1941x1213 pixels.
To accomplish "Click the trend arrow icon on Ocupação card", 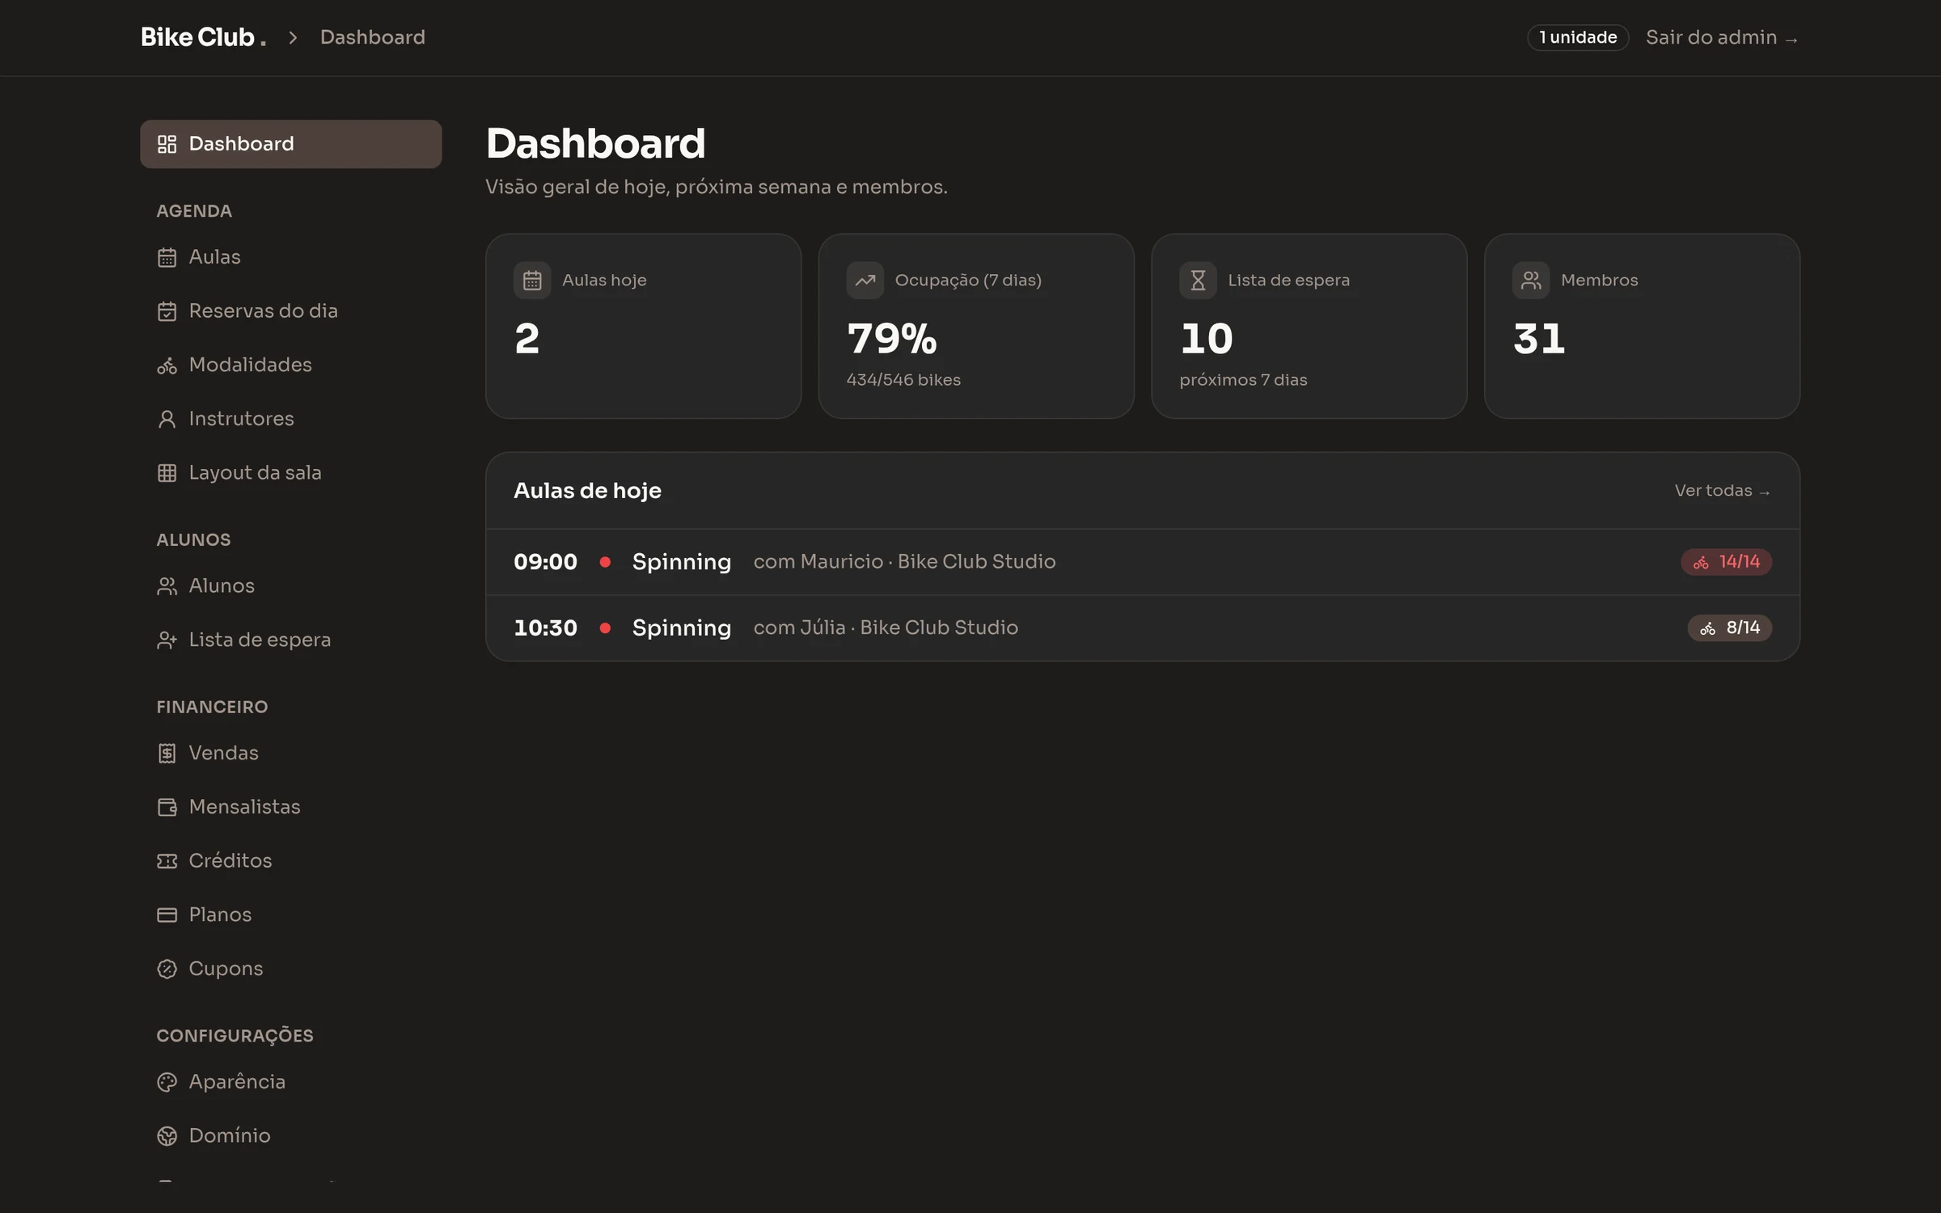I will point(865,281).
